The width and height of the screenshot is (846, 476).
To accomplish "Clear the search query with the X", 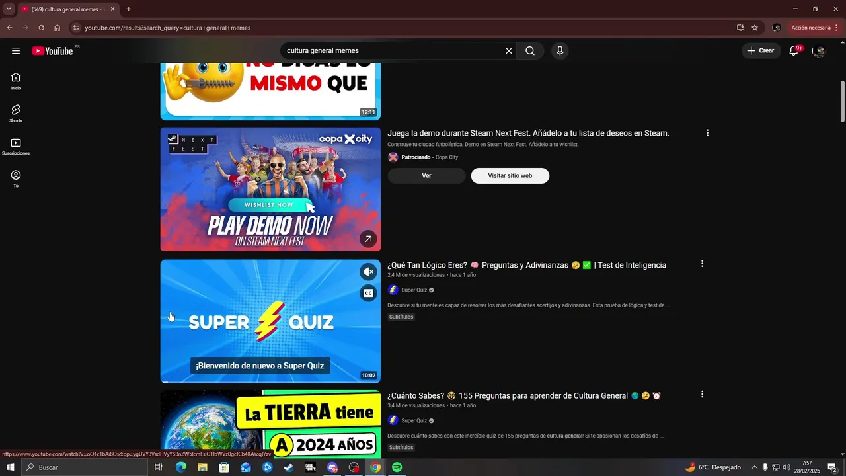I will click(x=509, y=51).
